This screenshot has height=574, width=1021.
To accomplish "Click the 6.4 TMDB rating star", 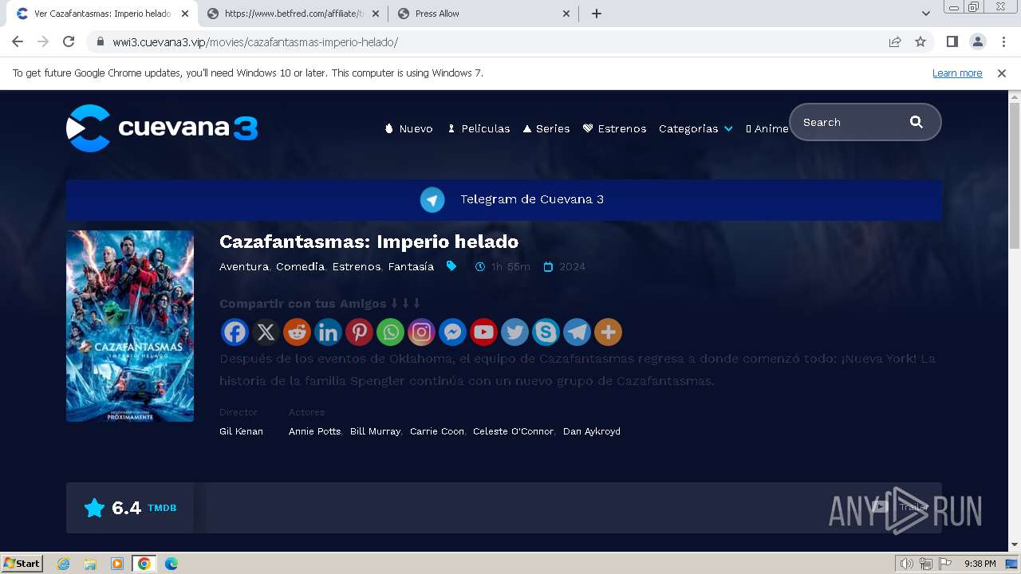I will tap(95, 508).
